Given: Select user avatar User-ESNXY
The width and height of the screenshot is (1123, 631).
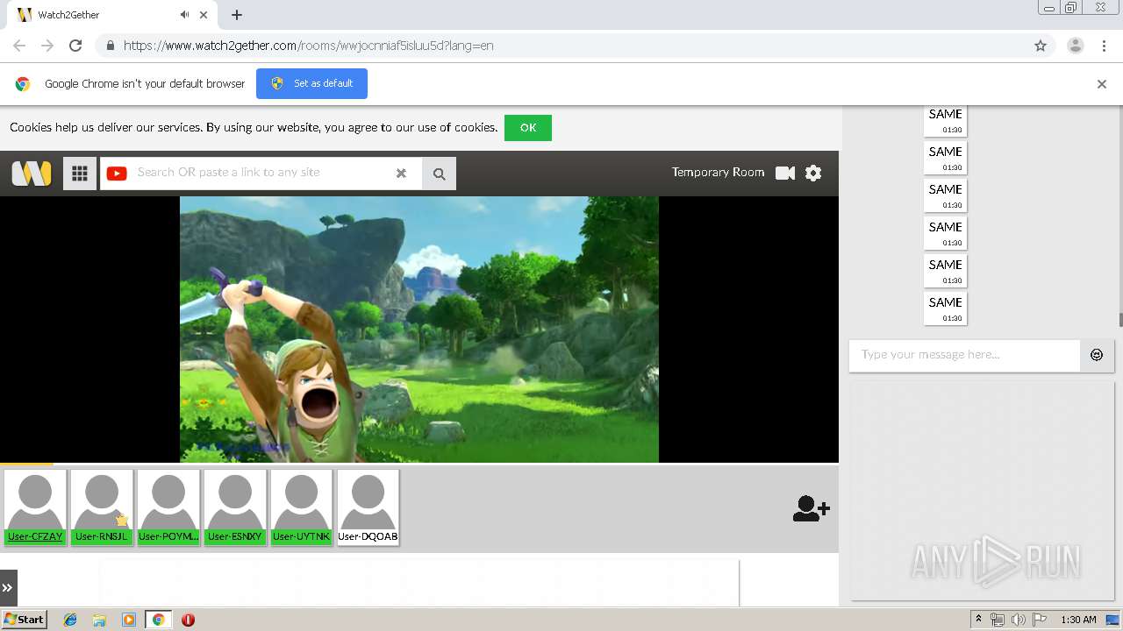Looking at the screenshot, I should [x=235, y=507].
